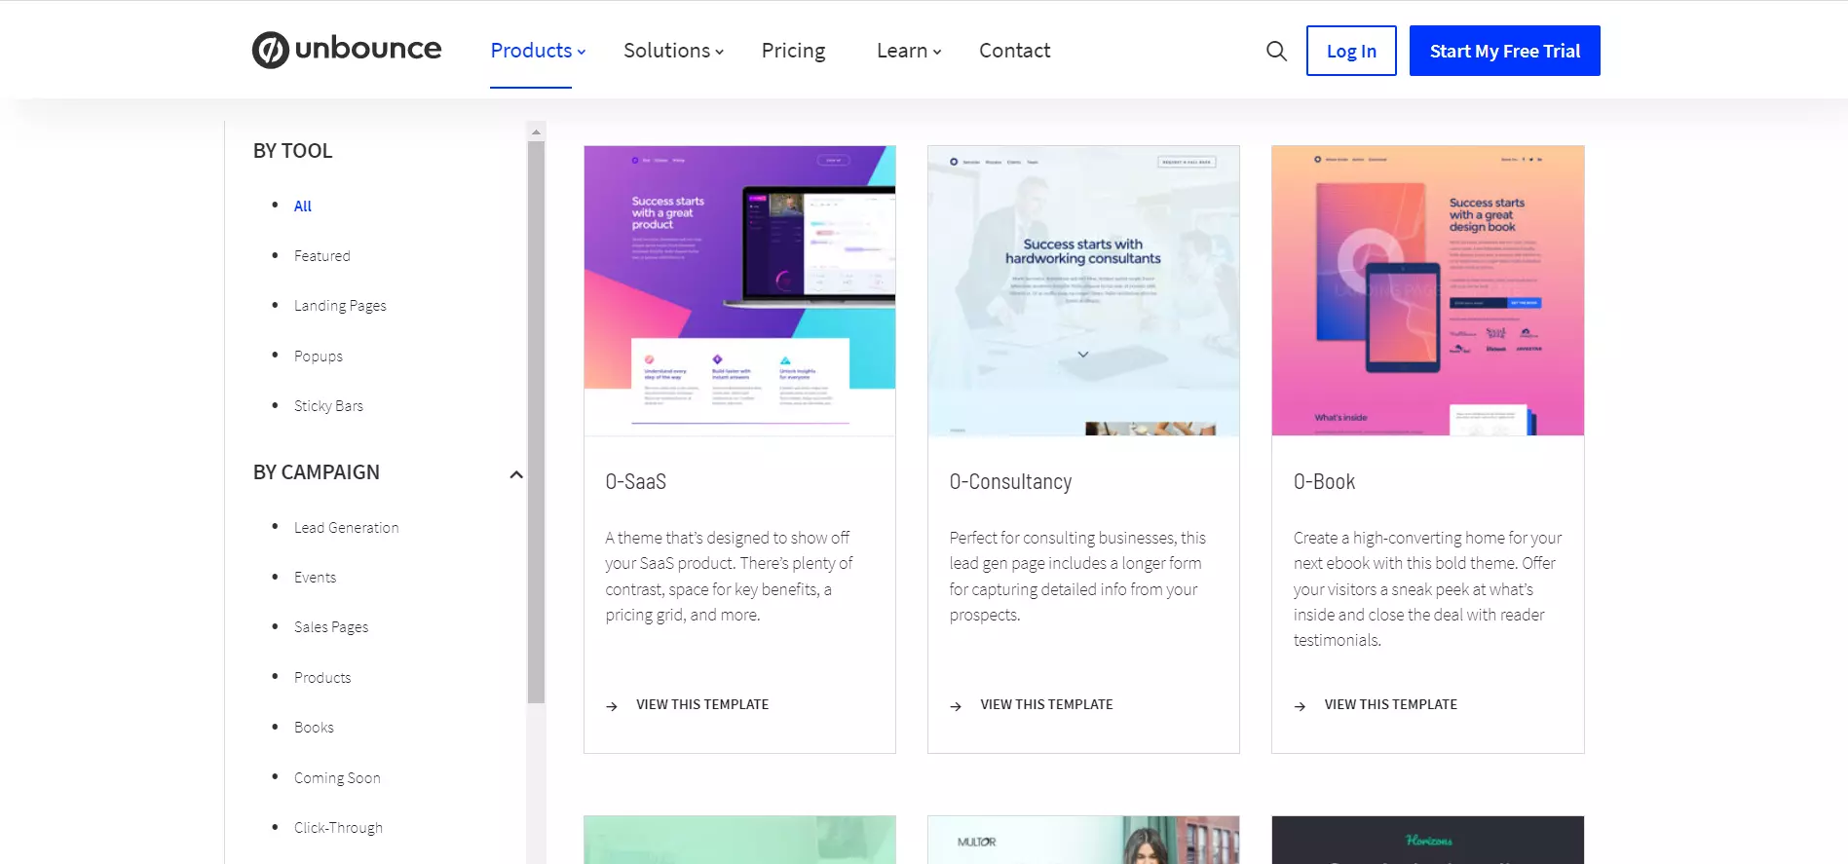Screen dimensions: 1848x864
Task: Select the Products campaign filter in sidebar
Action: click(x=322, y=678)
